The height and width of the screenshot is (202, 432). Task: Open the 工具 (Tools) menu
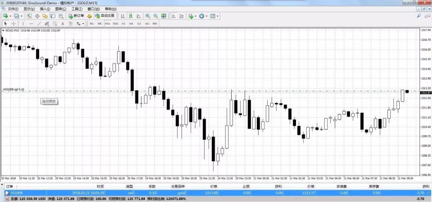pos(76,9)
